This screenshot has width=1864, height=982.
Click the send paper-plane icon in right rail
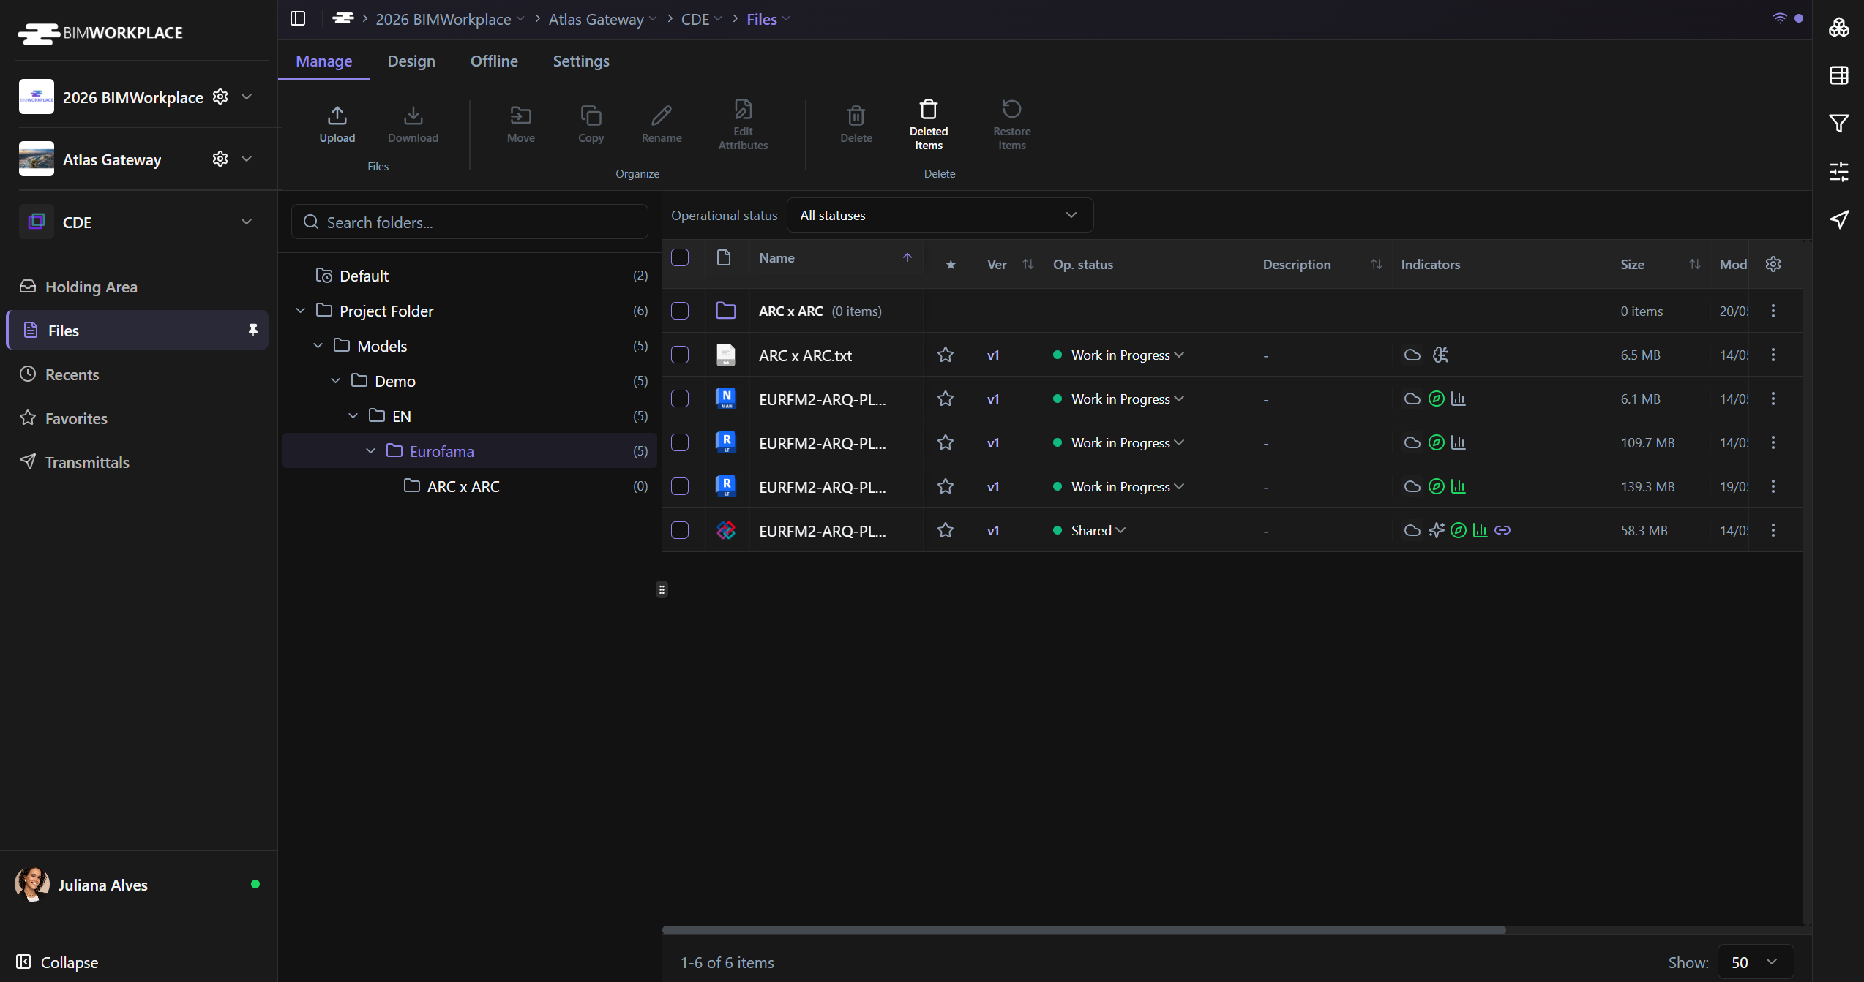1838,219
